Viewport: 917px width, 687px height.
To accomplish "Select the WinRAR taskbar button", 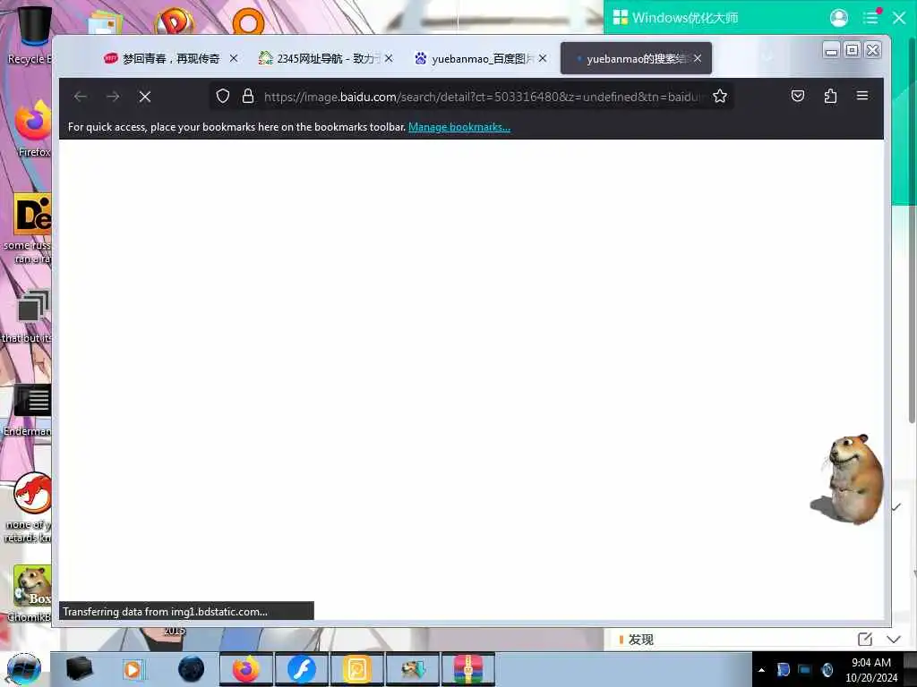I will tap(467, 669).
